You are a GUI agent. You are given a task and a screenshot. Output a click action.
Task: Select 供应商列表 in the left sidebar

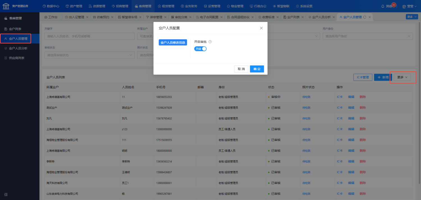(x=17, y=58)
